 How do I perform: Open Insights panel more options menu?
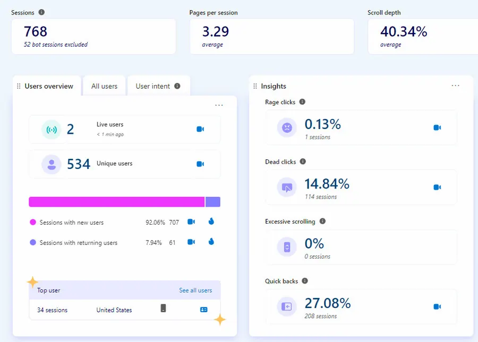tap(455, 85)
